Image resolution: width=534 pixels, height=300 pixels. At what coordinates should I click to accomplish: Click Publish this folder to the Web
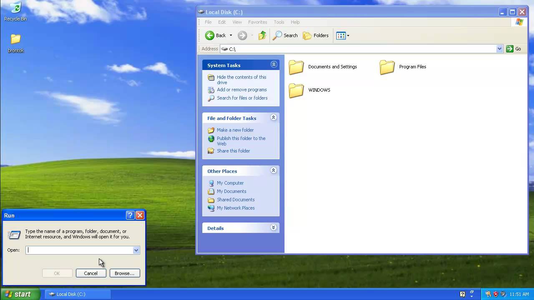[241, 141]
